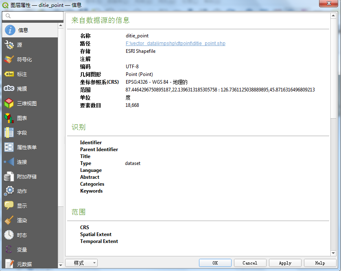The width and height of the screenshot is (341, 271).
Task: Open the 属性表单 (Attributes Form) icon
Action: pos(9,147)
